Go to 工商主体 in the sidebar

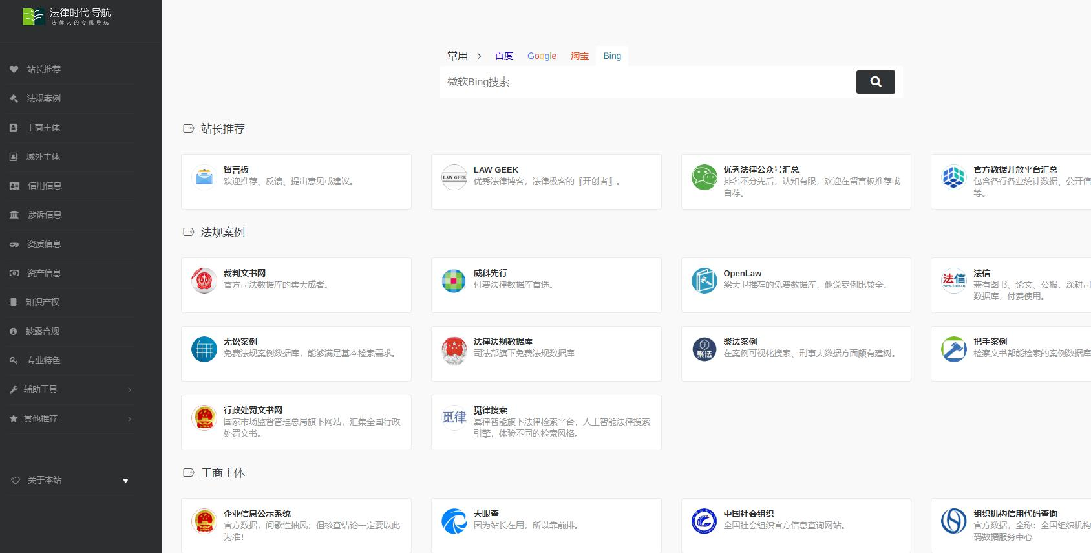point(43,127)
